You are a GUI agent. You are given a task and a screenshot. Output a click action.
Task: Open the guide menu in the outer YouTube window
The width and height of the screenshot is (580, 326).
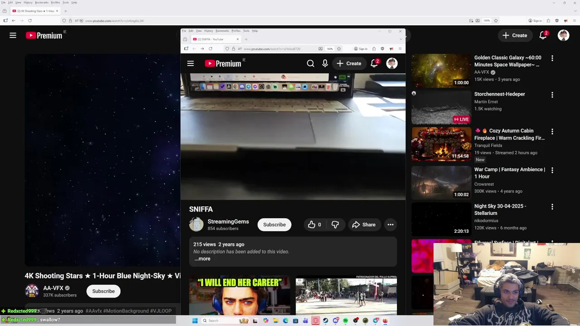tap(13, 35)
